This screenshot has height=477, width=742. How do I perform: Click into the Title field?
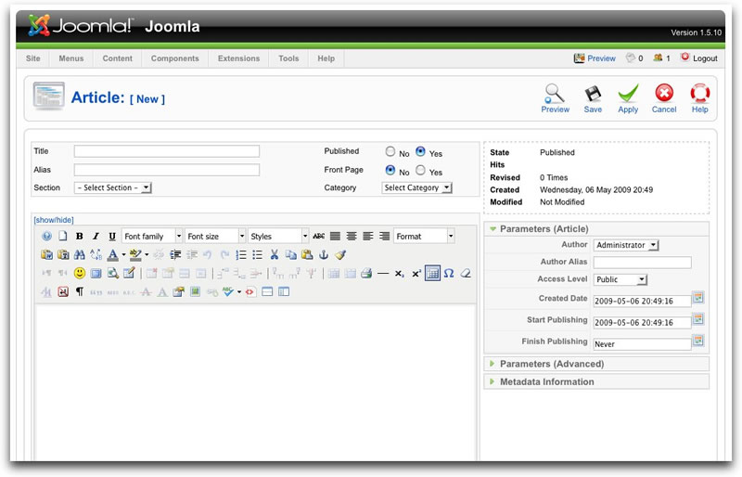[x=167, y=151]
